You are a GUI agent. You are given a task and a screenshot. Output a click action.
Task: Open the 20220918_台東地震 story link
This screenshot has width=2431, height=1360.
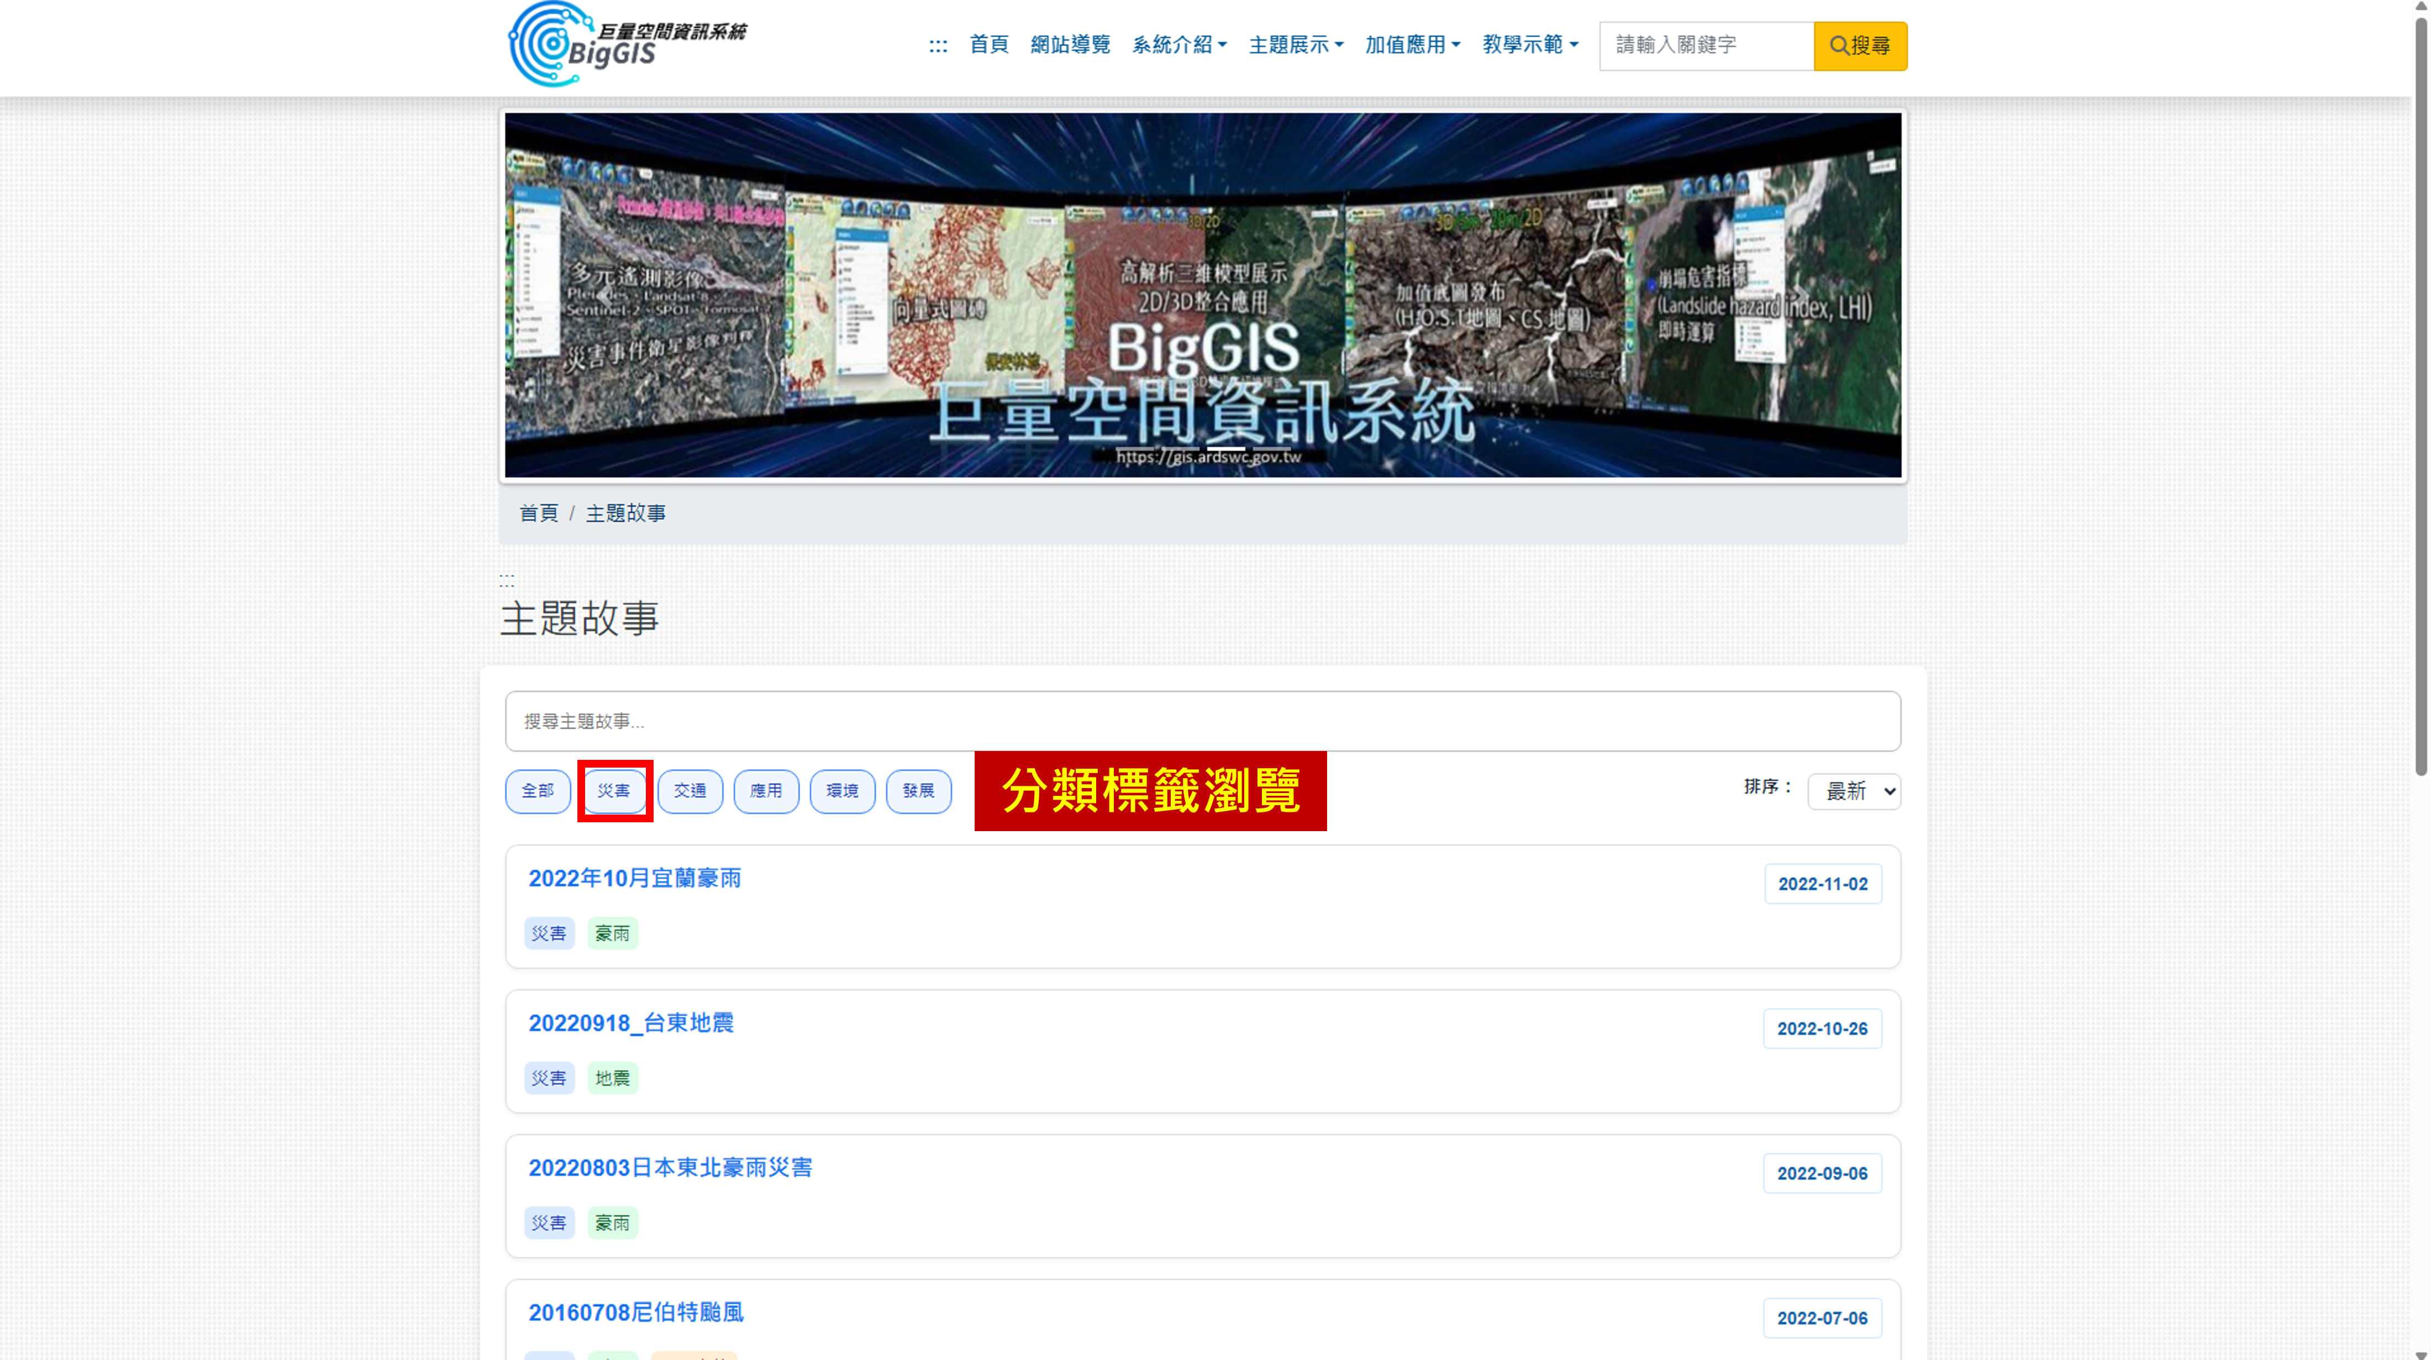[630, 1022]
